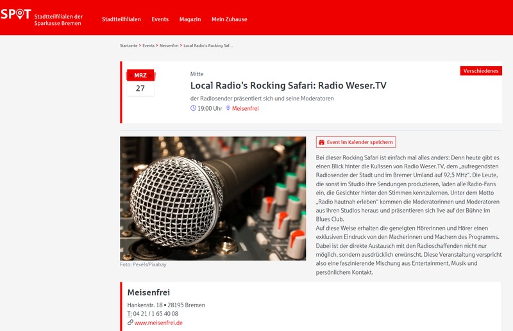The height and width of the screenshot is (331, 513).
Task: Click the Local Radio's Rocking Saf… breadcrumb
Action: coord(208,45)
